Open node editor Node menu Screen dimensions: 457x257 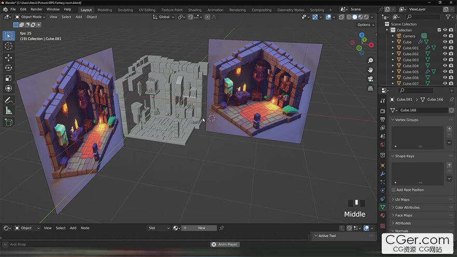tap(85, 228)
